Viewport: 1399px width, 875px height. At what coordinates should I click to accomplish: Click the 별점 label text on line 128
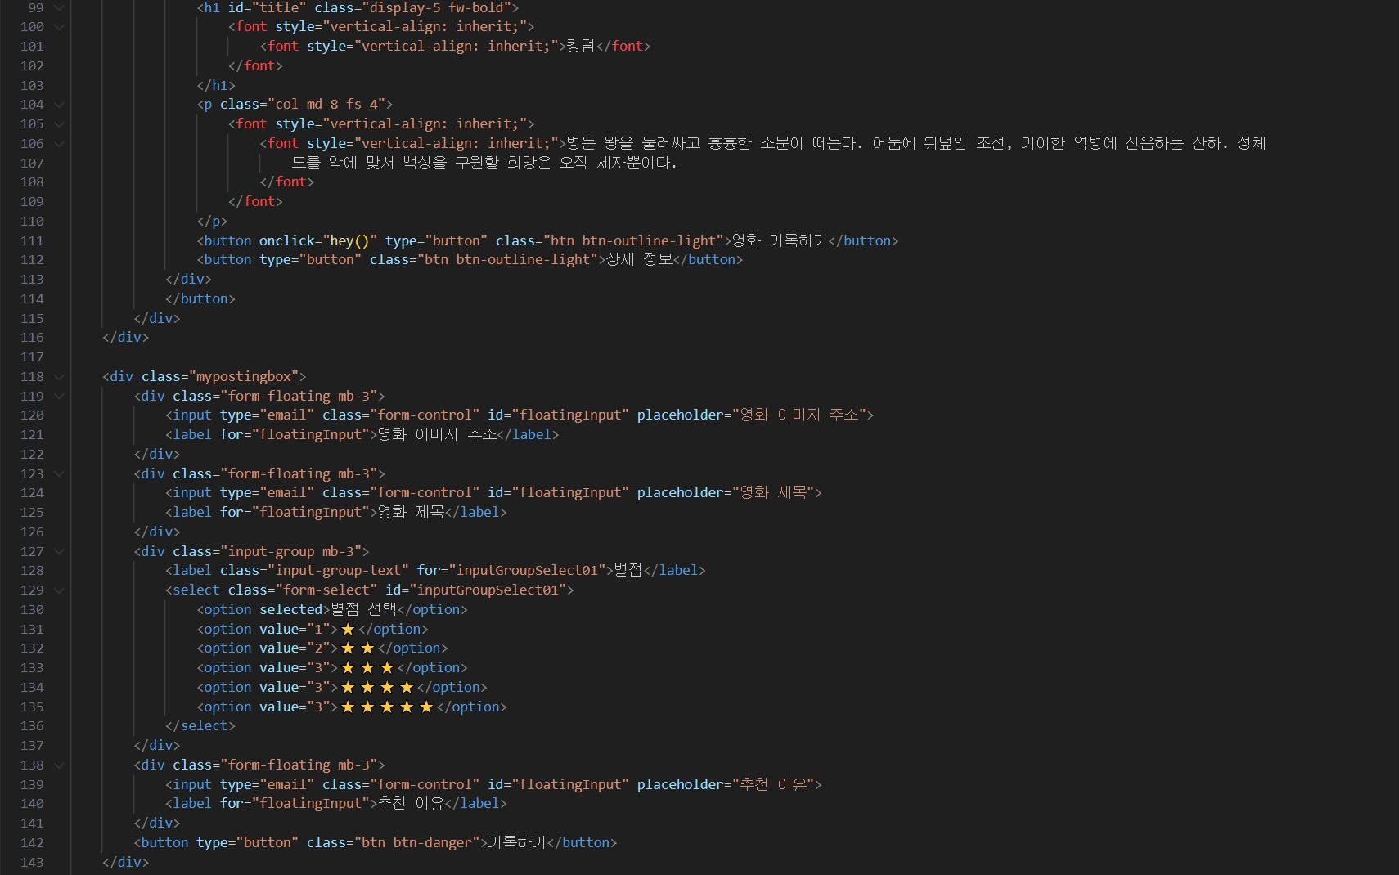[628, 570]
